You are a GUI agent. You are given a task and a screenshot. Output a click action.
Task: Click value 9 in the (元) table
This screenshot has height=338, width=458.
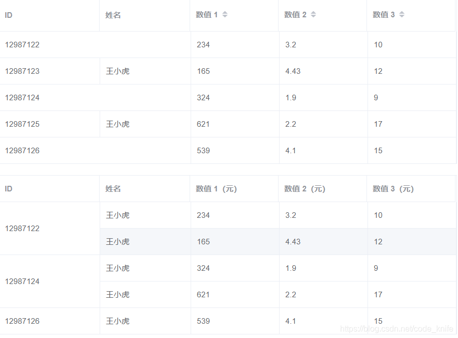point(376,268)
